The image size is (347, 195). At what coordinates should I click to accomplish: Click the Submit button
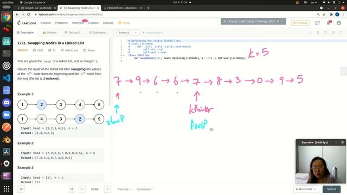click(331, 189)
